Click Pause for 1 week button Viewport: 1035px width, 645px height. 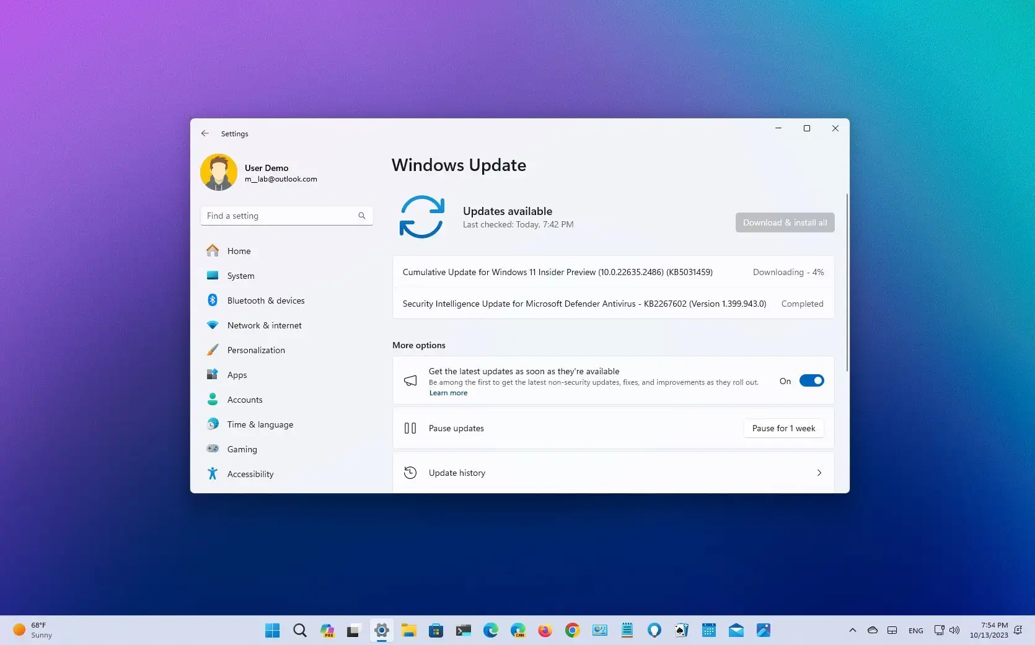coord(783,428)
